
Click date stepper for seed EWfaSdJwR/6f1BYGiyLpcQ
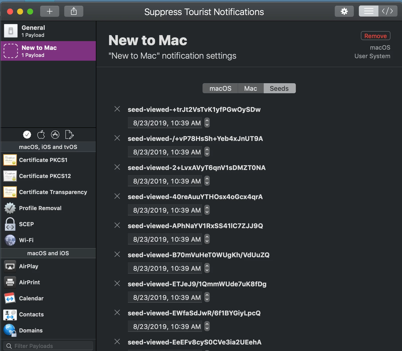coord(207,326)
